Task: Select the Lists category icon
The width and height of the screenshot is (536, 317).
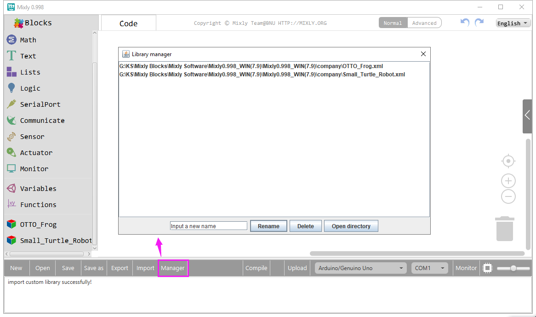Action: click(x=11, y=72)
